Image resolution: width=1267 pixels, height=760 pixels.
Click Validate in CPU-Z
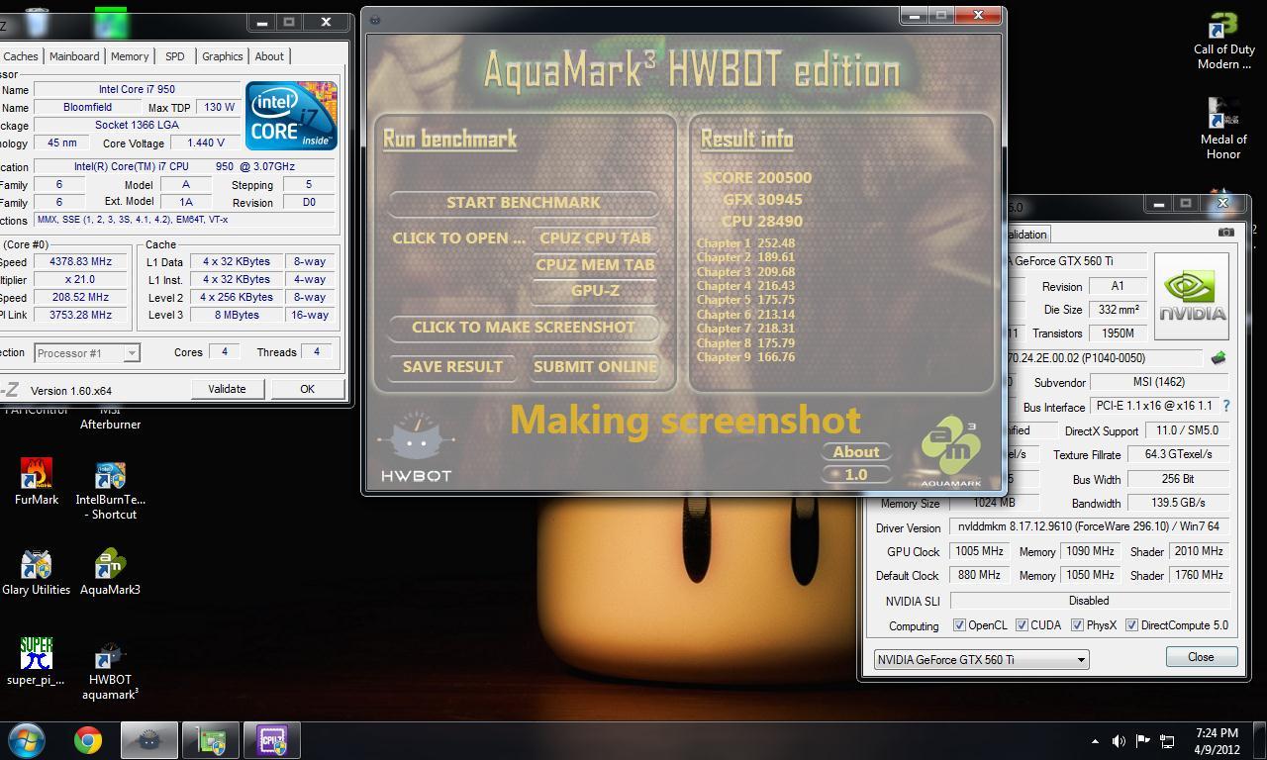[227, 389]
